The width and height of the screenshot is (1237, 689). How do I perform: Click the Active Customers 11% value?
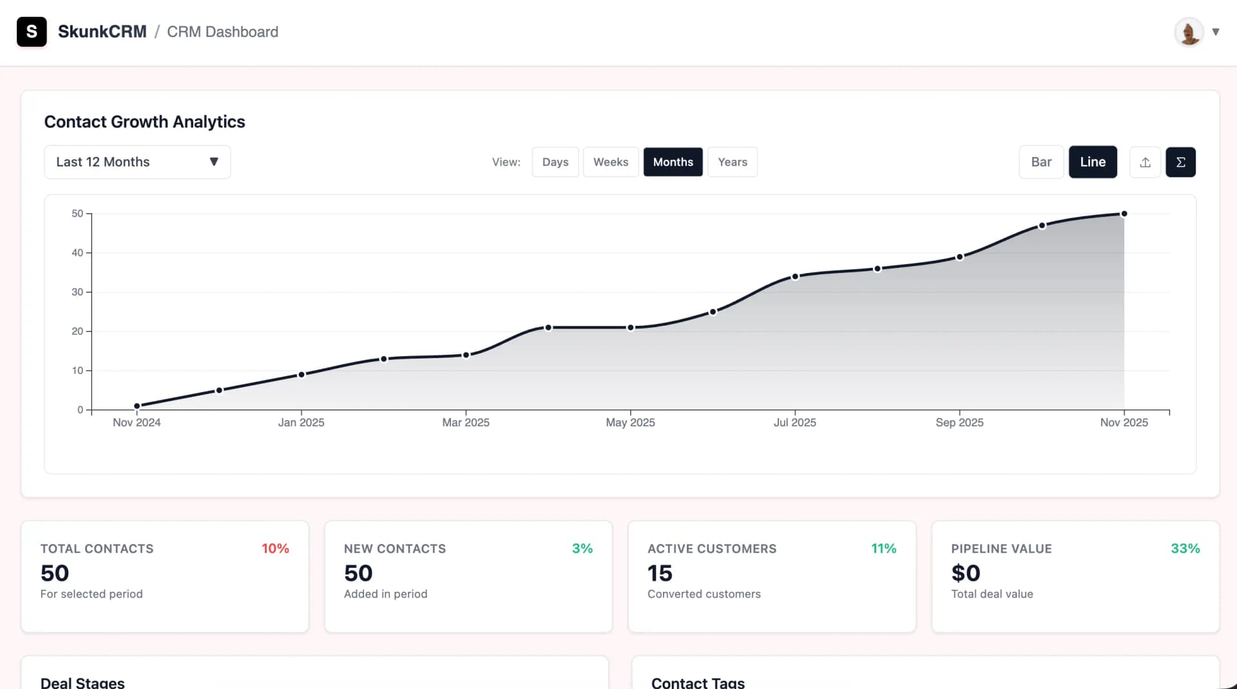883,549
